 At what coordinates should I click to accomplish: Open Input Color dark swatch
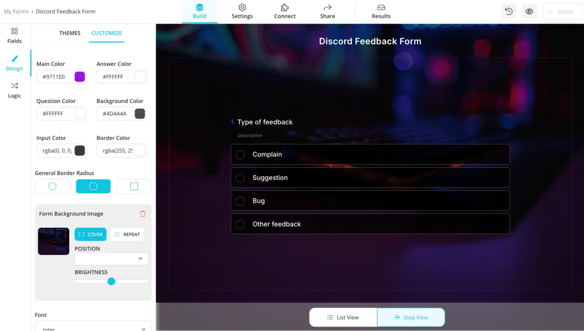pyautogui.click(x=79, y=150)
